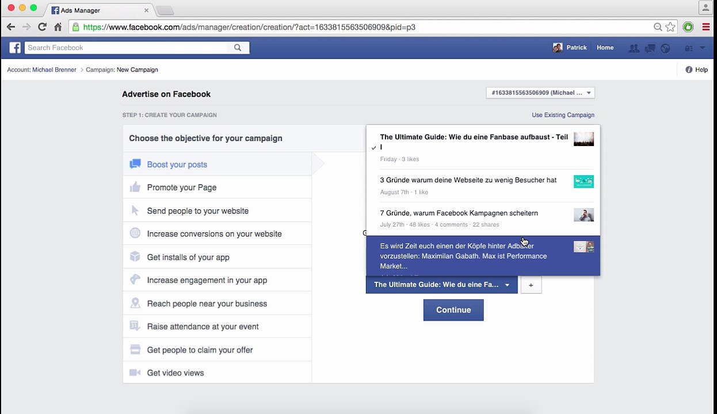Select Promote your Page objective
The height and width of the screenshot is (414, 717).
pyautogui.click(x=218, y=187)
